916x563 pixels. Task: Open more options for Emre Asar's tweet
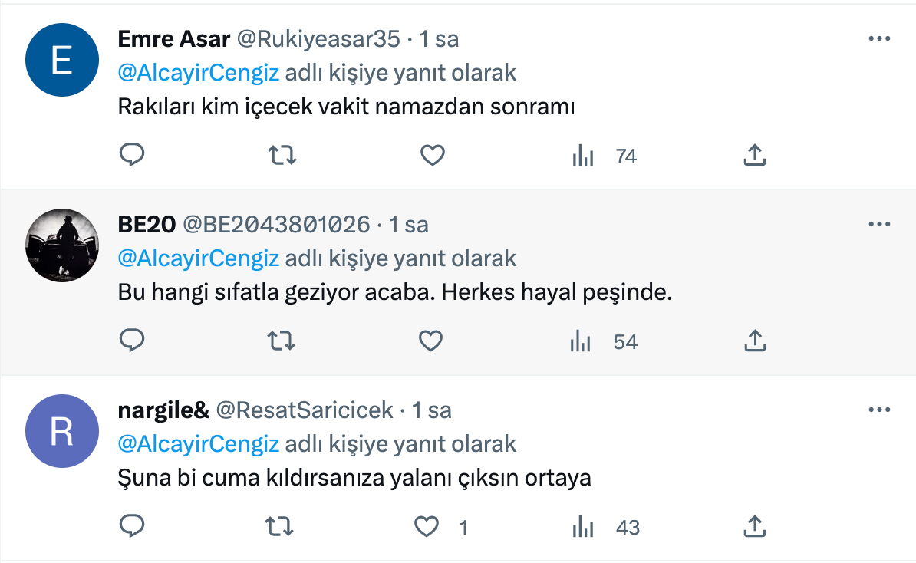(x=879, y=38)
